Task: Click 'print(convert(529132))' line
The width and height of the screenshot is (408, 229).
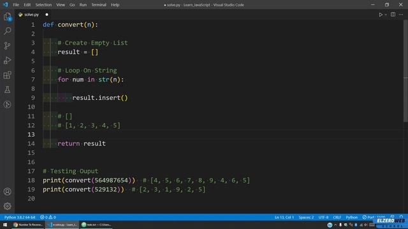Action: [84, 190]
